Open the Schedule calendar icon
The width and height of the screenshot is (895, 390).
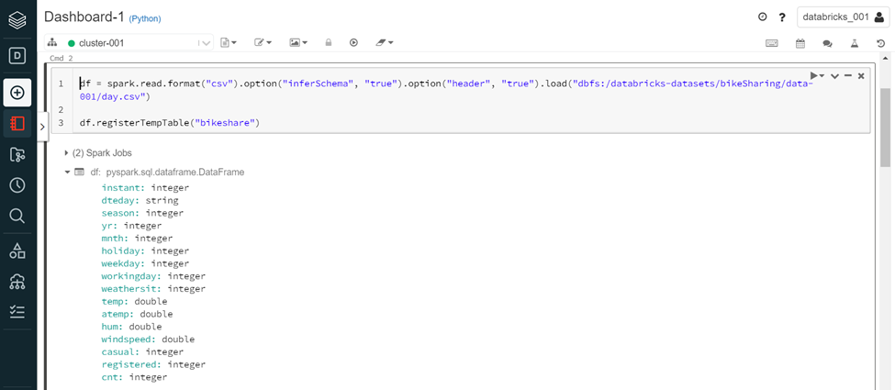(x=800, y=43)
